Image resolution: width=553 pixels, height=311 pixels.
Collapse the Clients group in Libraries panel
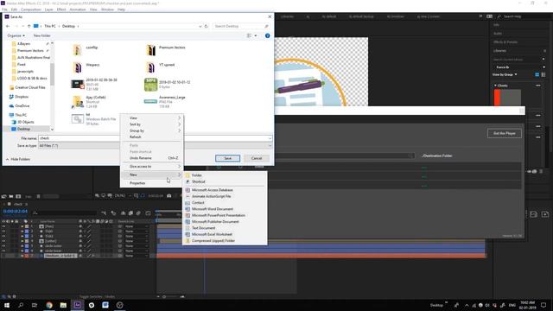click(495, 86)
